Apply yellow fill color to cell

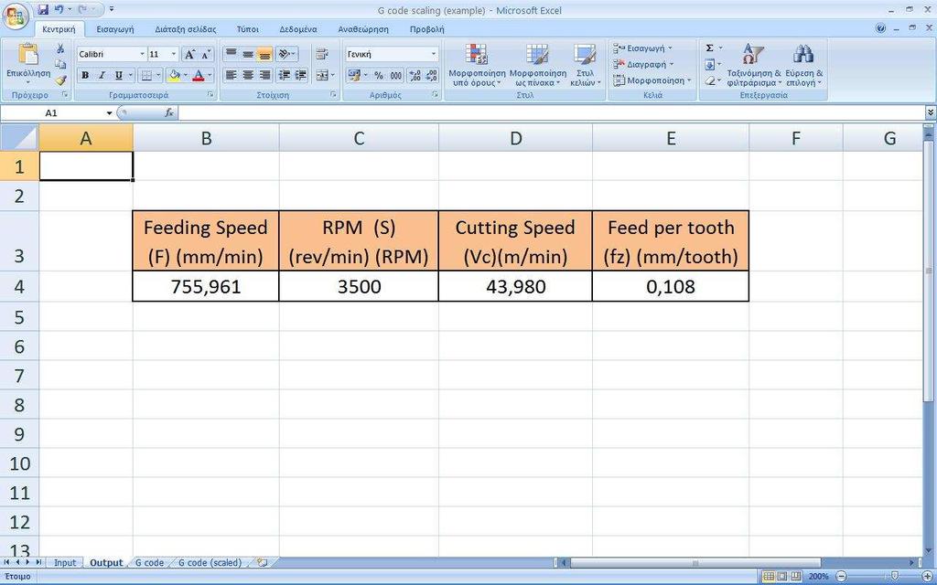174,75
